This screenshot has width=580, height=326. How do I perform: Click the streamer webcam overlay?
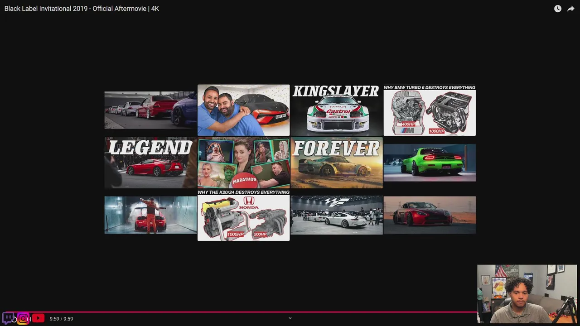coord(527,294)
